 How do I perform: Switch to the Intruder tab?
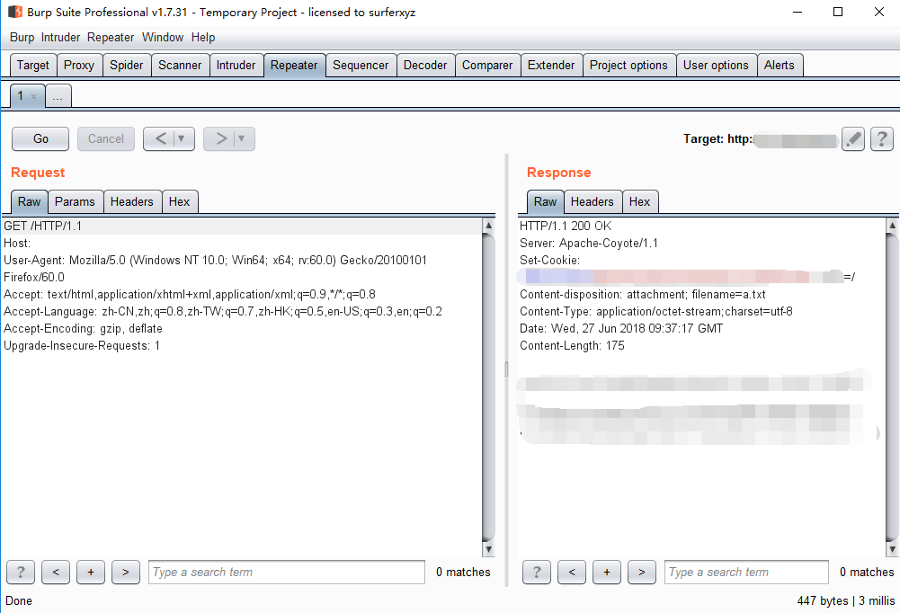236,66
